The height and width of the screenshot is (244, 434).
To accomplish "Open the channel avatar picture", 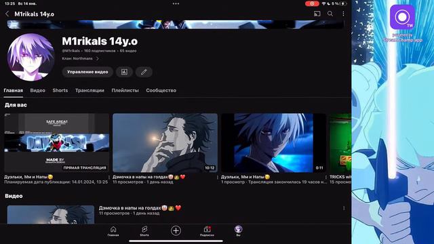I will tap(31, 57).
